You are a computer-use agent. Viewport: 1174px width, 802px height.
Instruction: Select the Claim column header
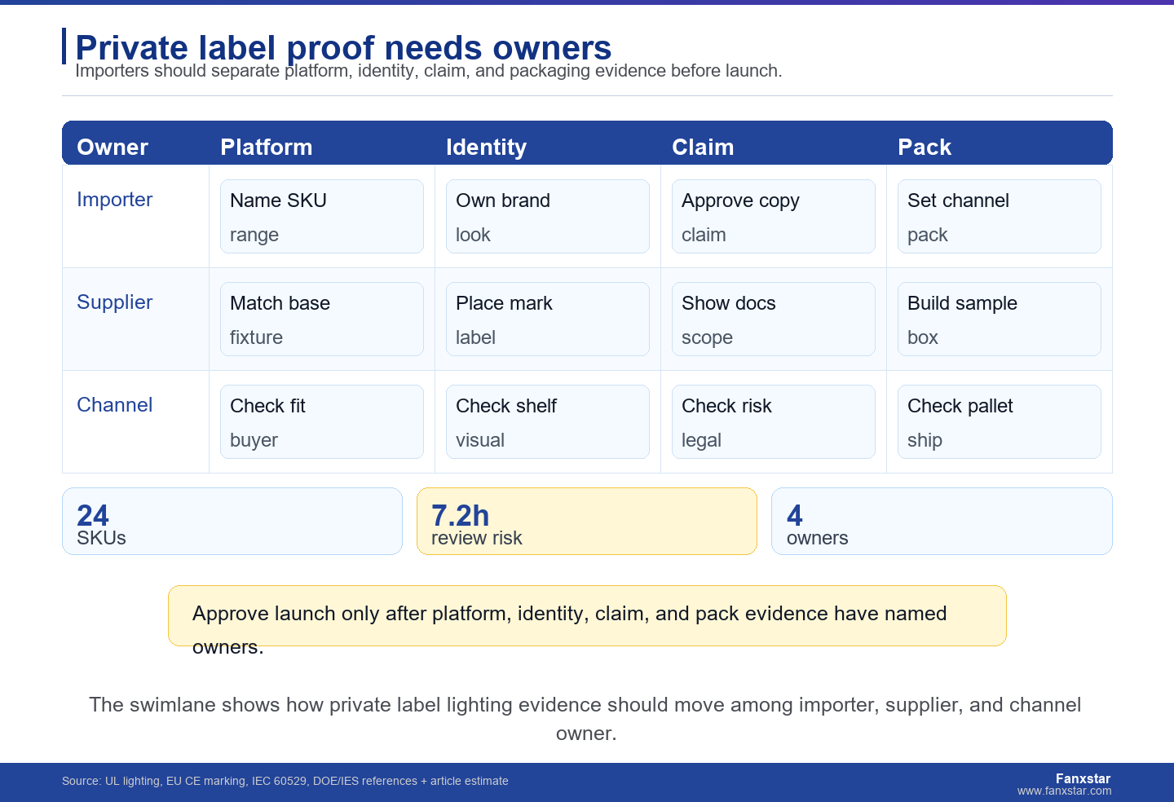pyautogui.click(x=703, y=147)
